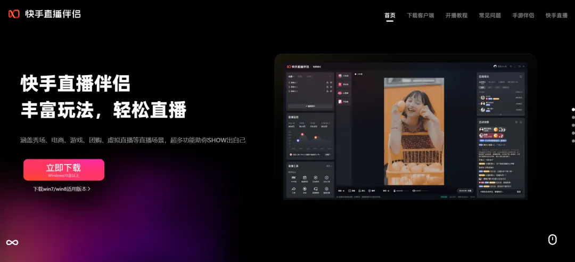Click the infinity symbol icon at the page bottom
This screenshot has width=575, height=262.
[12, 242]
